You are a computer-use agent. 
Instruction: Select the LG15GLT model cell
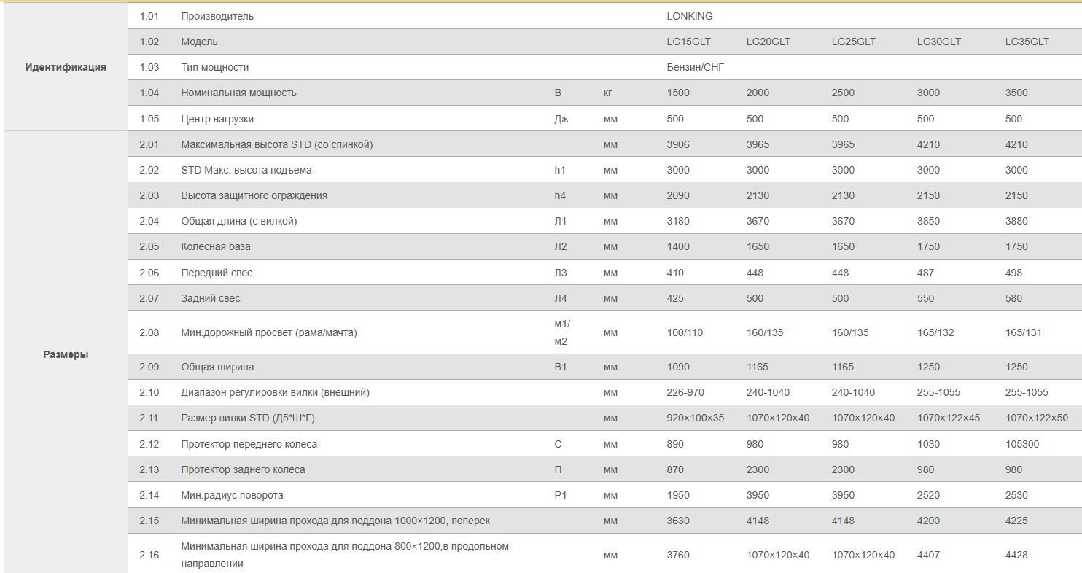point(689,42)
